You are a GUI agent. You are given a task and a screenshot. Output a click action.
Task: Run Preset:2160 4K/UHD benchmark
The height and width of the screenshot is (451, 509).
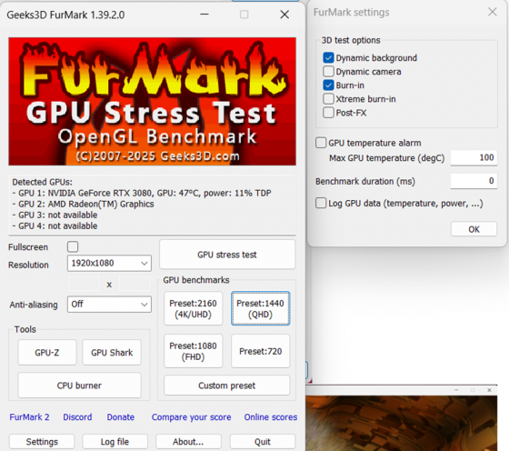[x=193, y=308]
